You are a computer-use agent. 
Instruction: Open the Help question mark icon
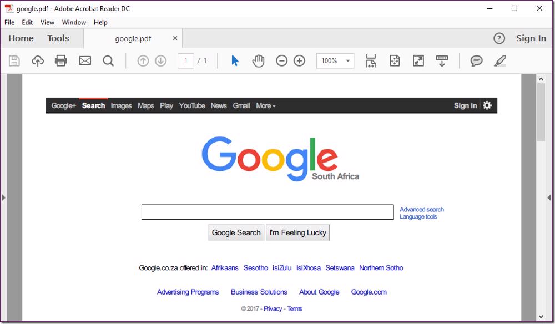(x=499, y=38)
